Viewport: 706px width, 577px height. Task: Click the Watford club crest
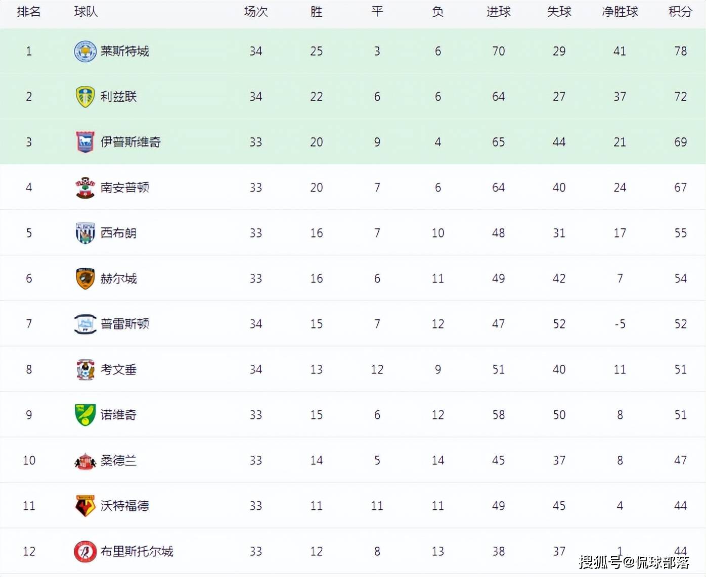[85, 506]
